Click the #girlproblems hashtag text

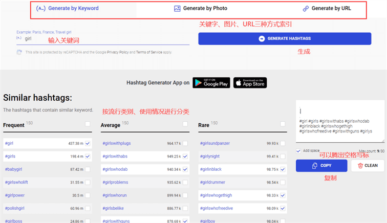[x=115, y=182]
